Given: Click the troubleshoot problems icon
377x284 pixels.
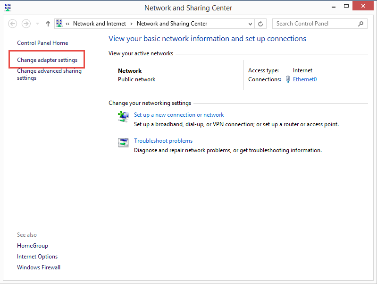Looking at the screenshot, I should pos(123,142).
